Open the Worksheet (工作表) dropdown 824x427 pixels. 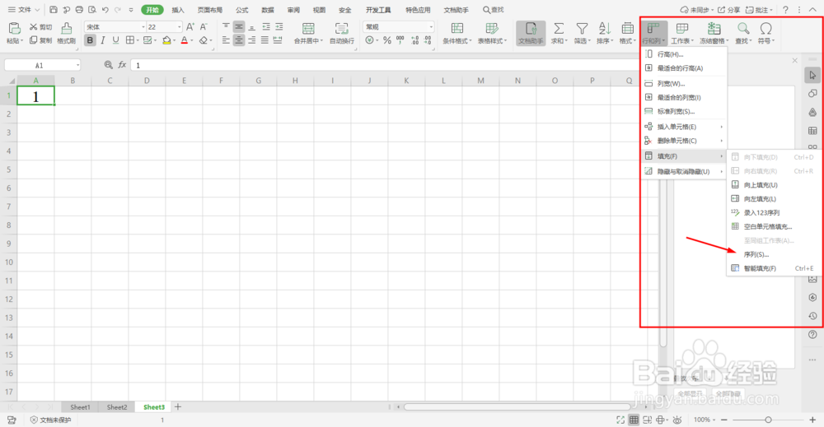pos(682,33)
